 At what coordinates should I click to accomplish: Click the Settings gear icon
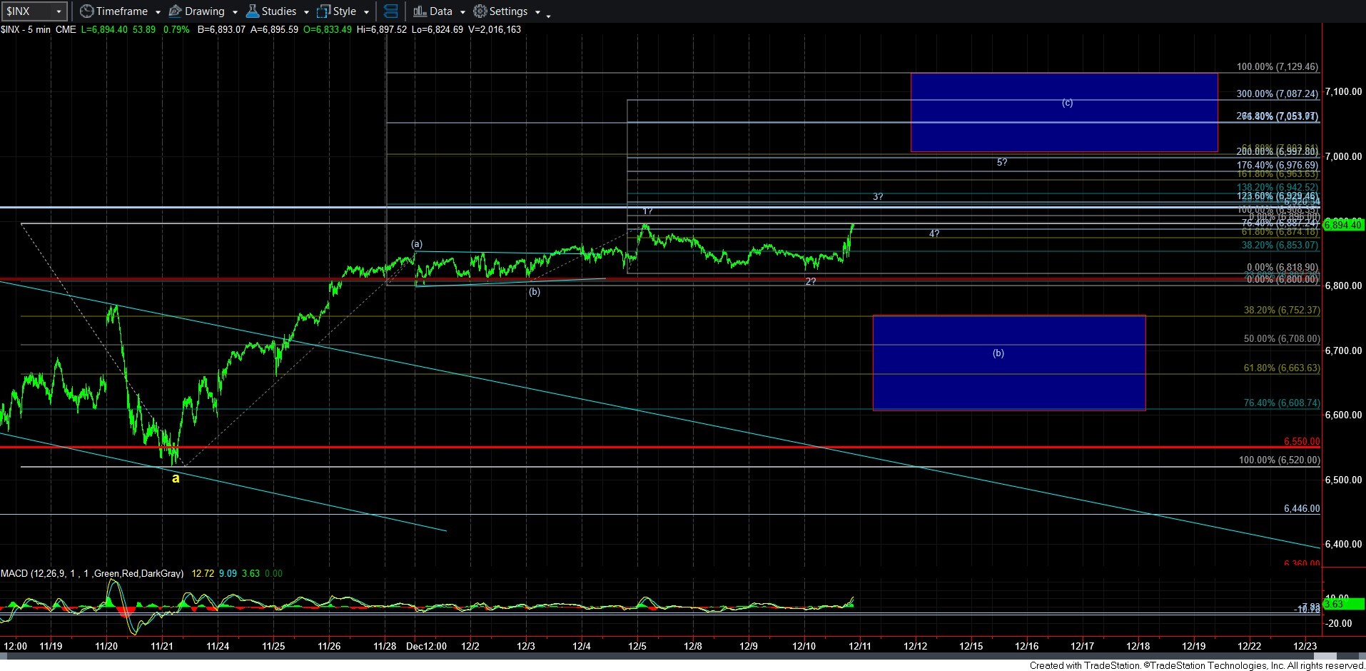(480, 11)
